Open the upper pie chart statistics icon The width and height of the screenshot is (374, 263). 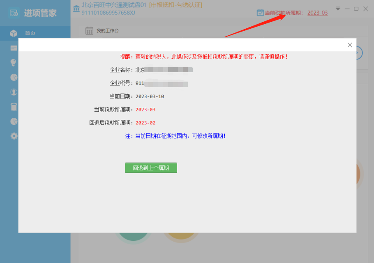coord(14,77)
